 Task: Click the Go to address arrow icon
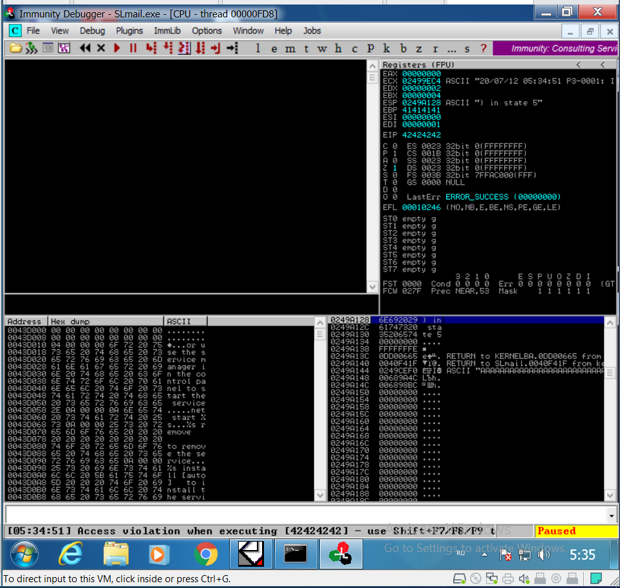tap(232, 48)
